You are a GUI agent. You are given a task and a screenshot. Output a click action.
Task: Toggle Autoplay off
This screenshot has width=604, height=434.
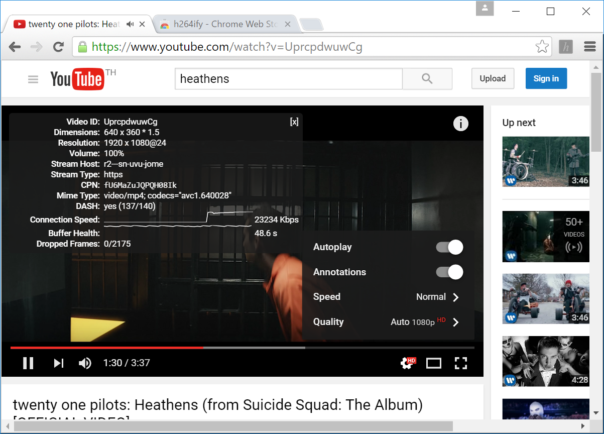[449, 247]
